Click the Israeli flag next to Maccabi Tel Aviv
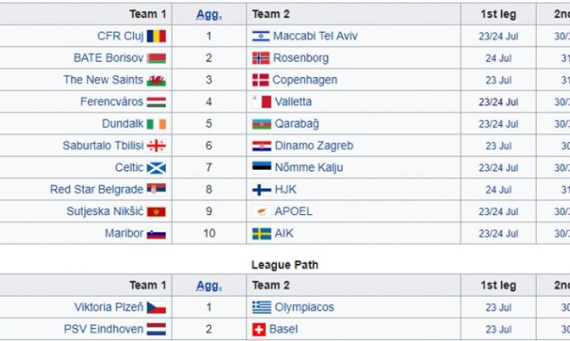The image size is (570, 341). (x=261, y=36)
